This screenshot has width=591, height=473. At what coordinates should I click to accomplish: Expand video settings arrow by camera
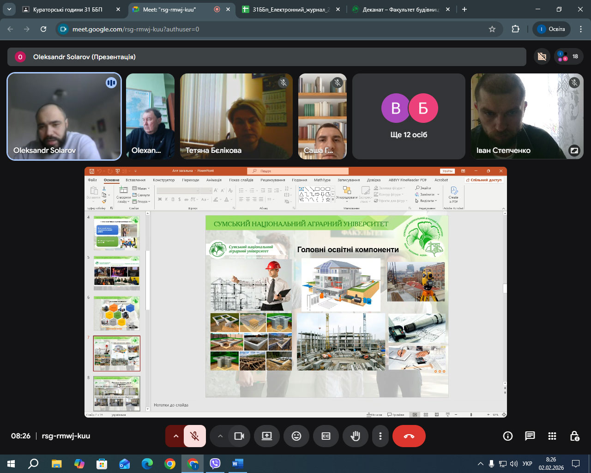click(x=220, y=436)
